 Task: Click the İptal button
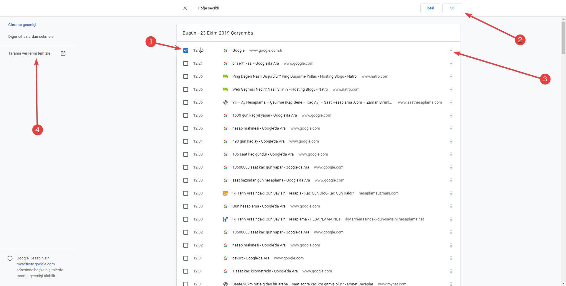(430, 8)
